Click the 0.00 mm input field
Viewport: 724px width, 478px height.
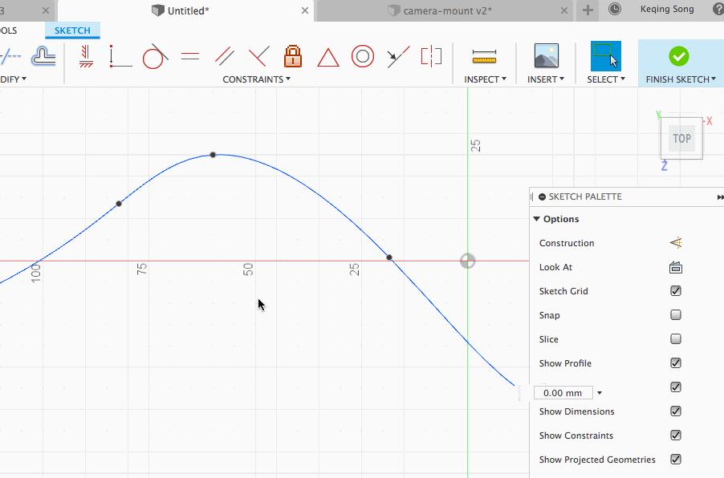click(x=563, y=393)
